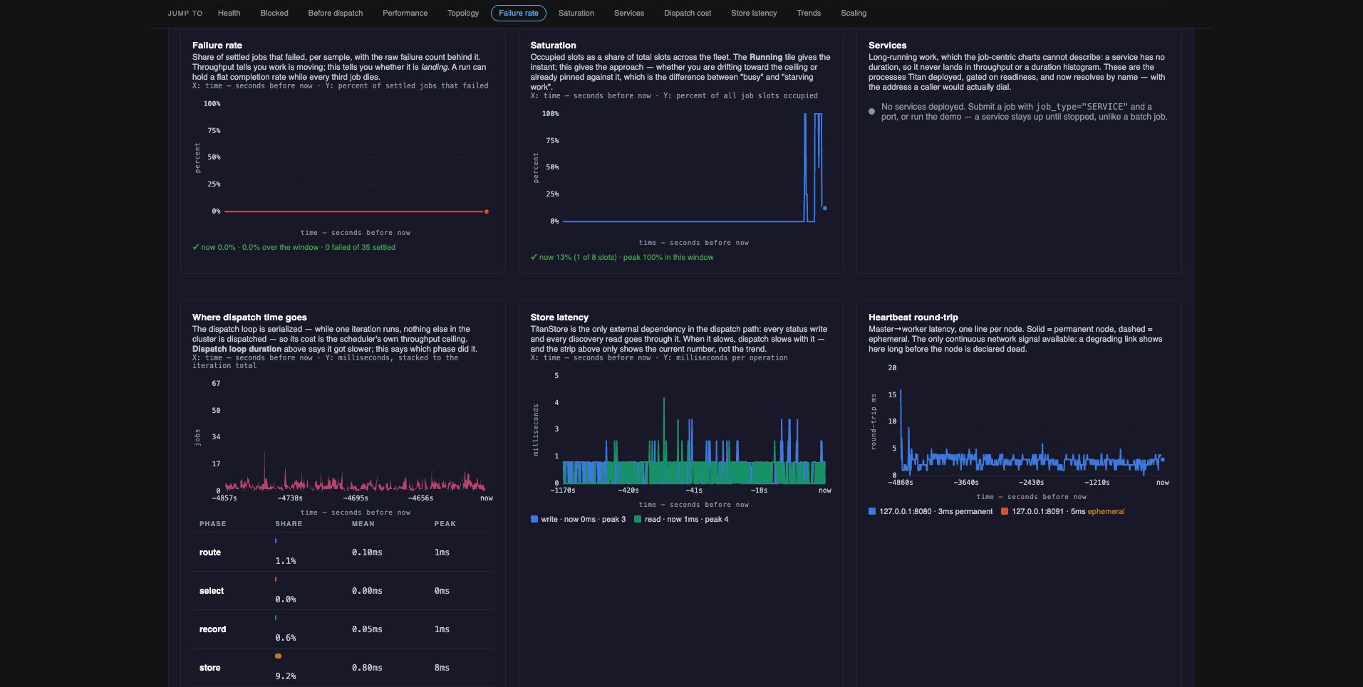Click blue swatch for 127.0.0.1:8080
Image resolution: width=1363 pixels, height=687 pixels.
872,511
